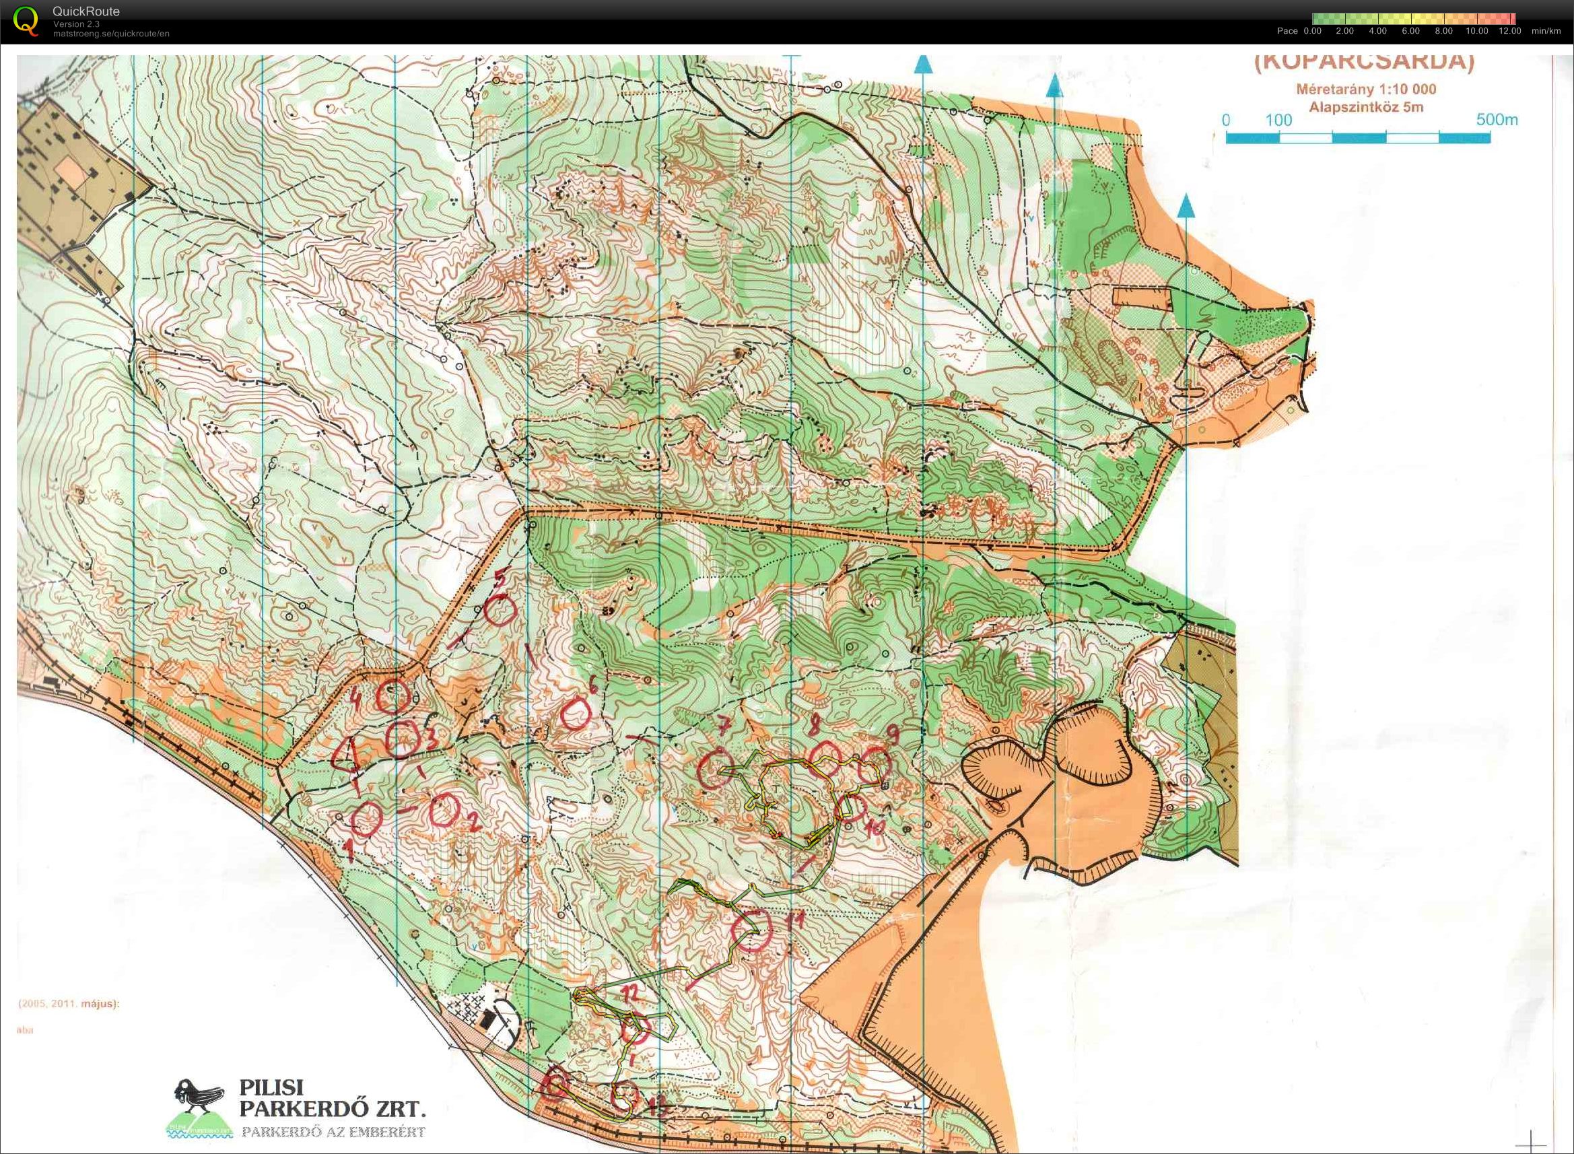Click the 0.00 pace value
This screenshot has height=1154, width=1574.
point(1313,31)
